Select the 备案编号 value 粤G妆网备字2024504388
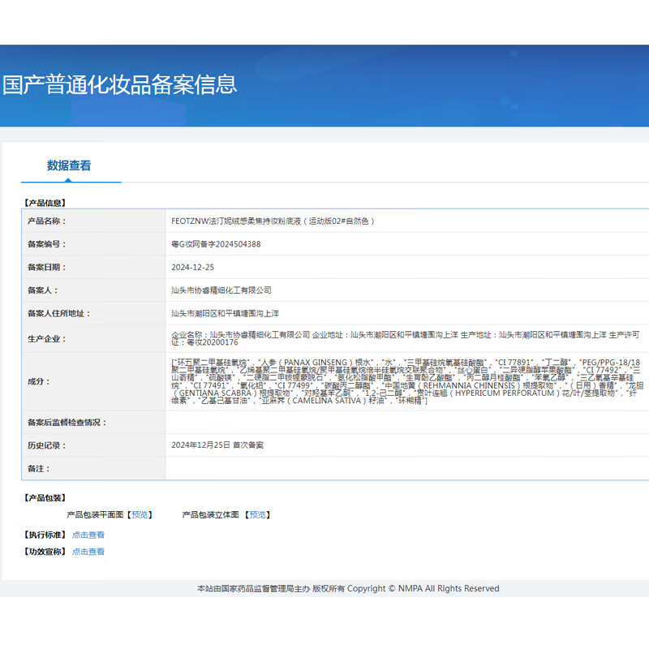 tap(216, 244)
